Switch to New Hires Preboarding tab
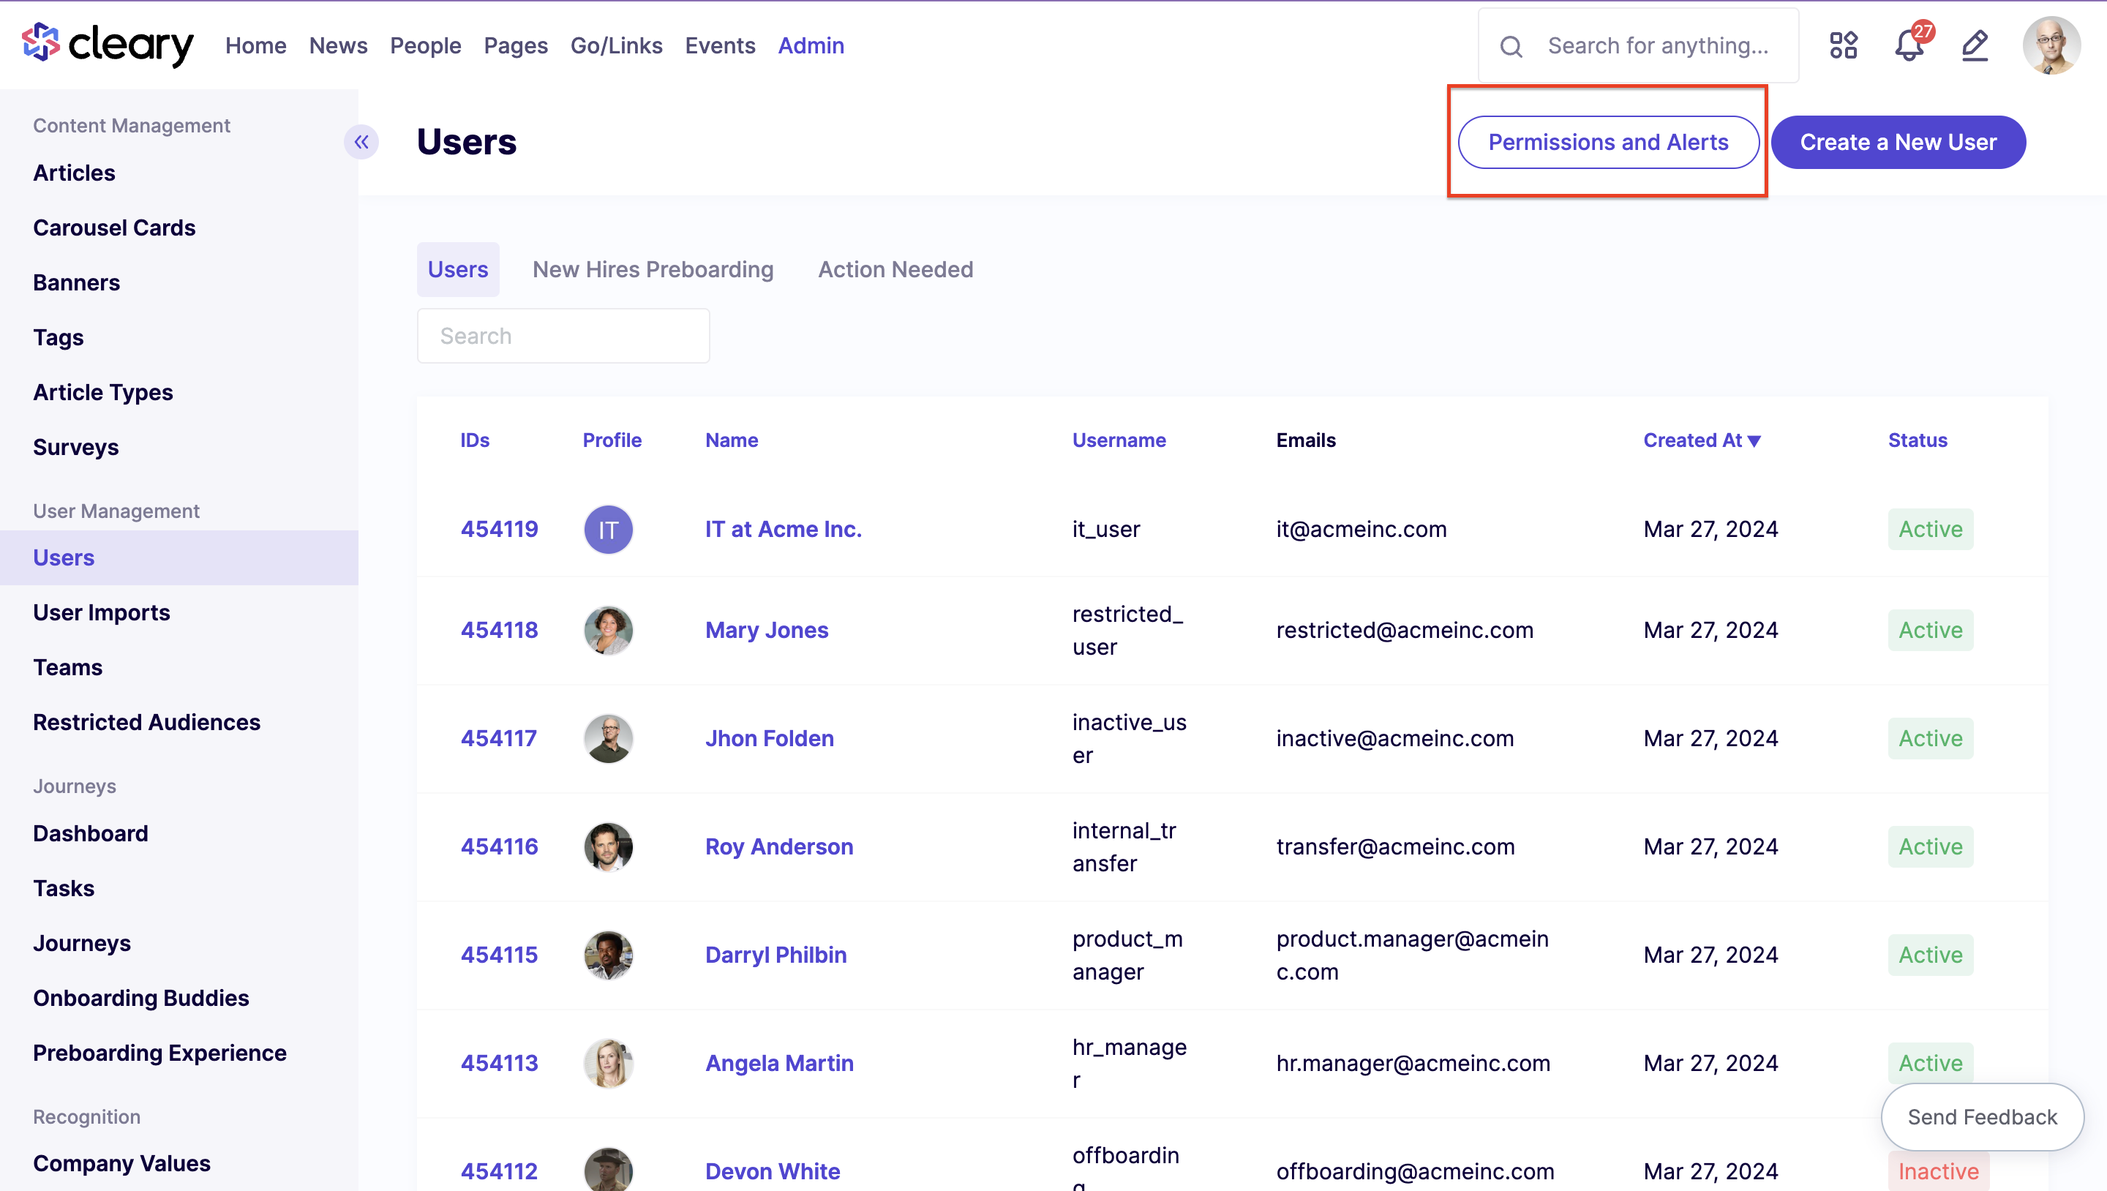The image size is (2107, 1191). pos(653,269)
